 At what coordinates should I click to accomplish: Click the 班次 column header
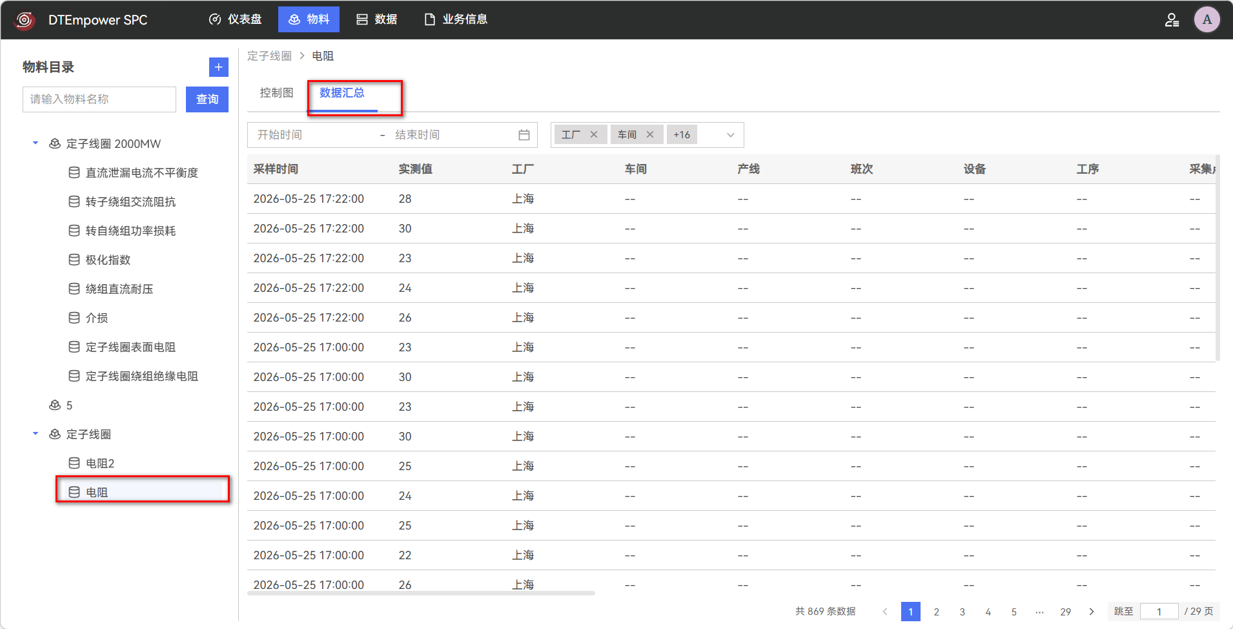tap(862, 169)
